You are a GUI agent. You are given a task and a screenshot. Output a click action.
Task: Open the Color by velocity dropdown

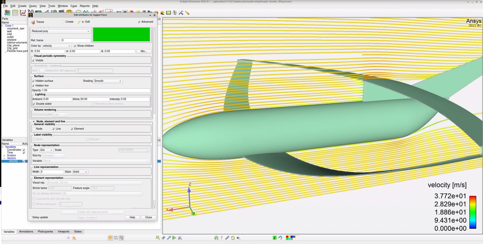coord(56,46)
